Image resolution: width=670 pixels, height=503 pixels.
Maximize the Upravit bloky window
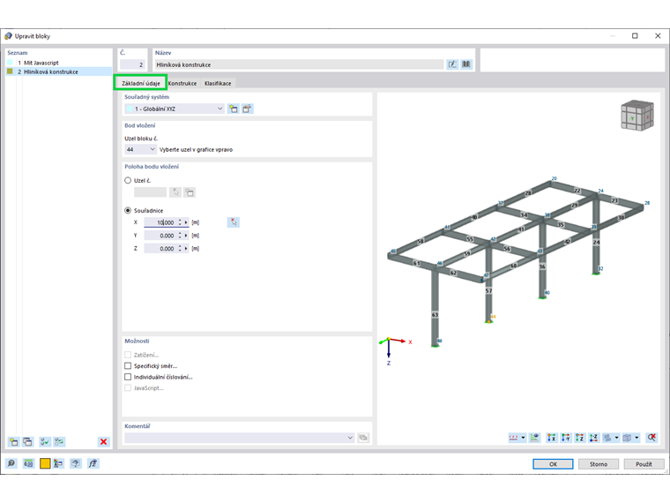635,36
